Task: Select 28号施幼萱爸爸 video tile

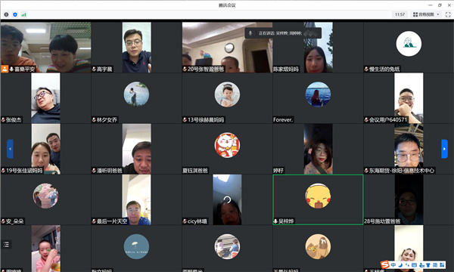Action: pos(409,199)
